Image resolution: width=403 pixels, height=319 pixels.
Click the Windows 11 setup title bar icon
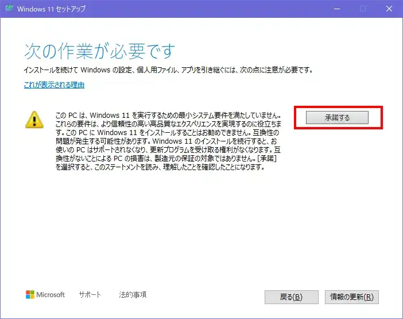point(9,9)
